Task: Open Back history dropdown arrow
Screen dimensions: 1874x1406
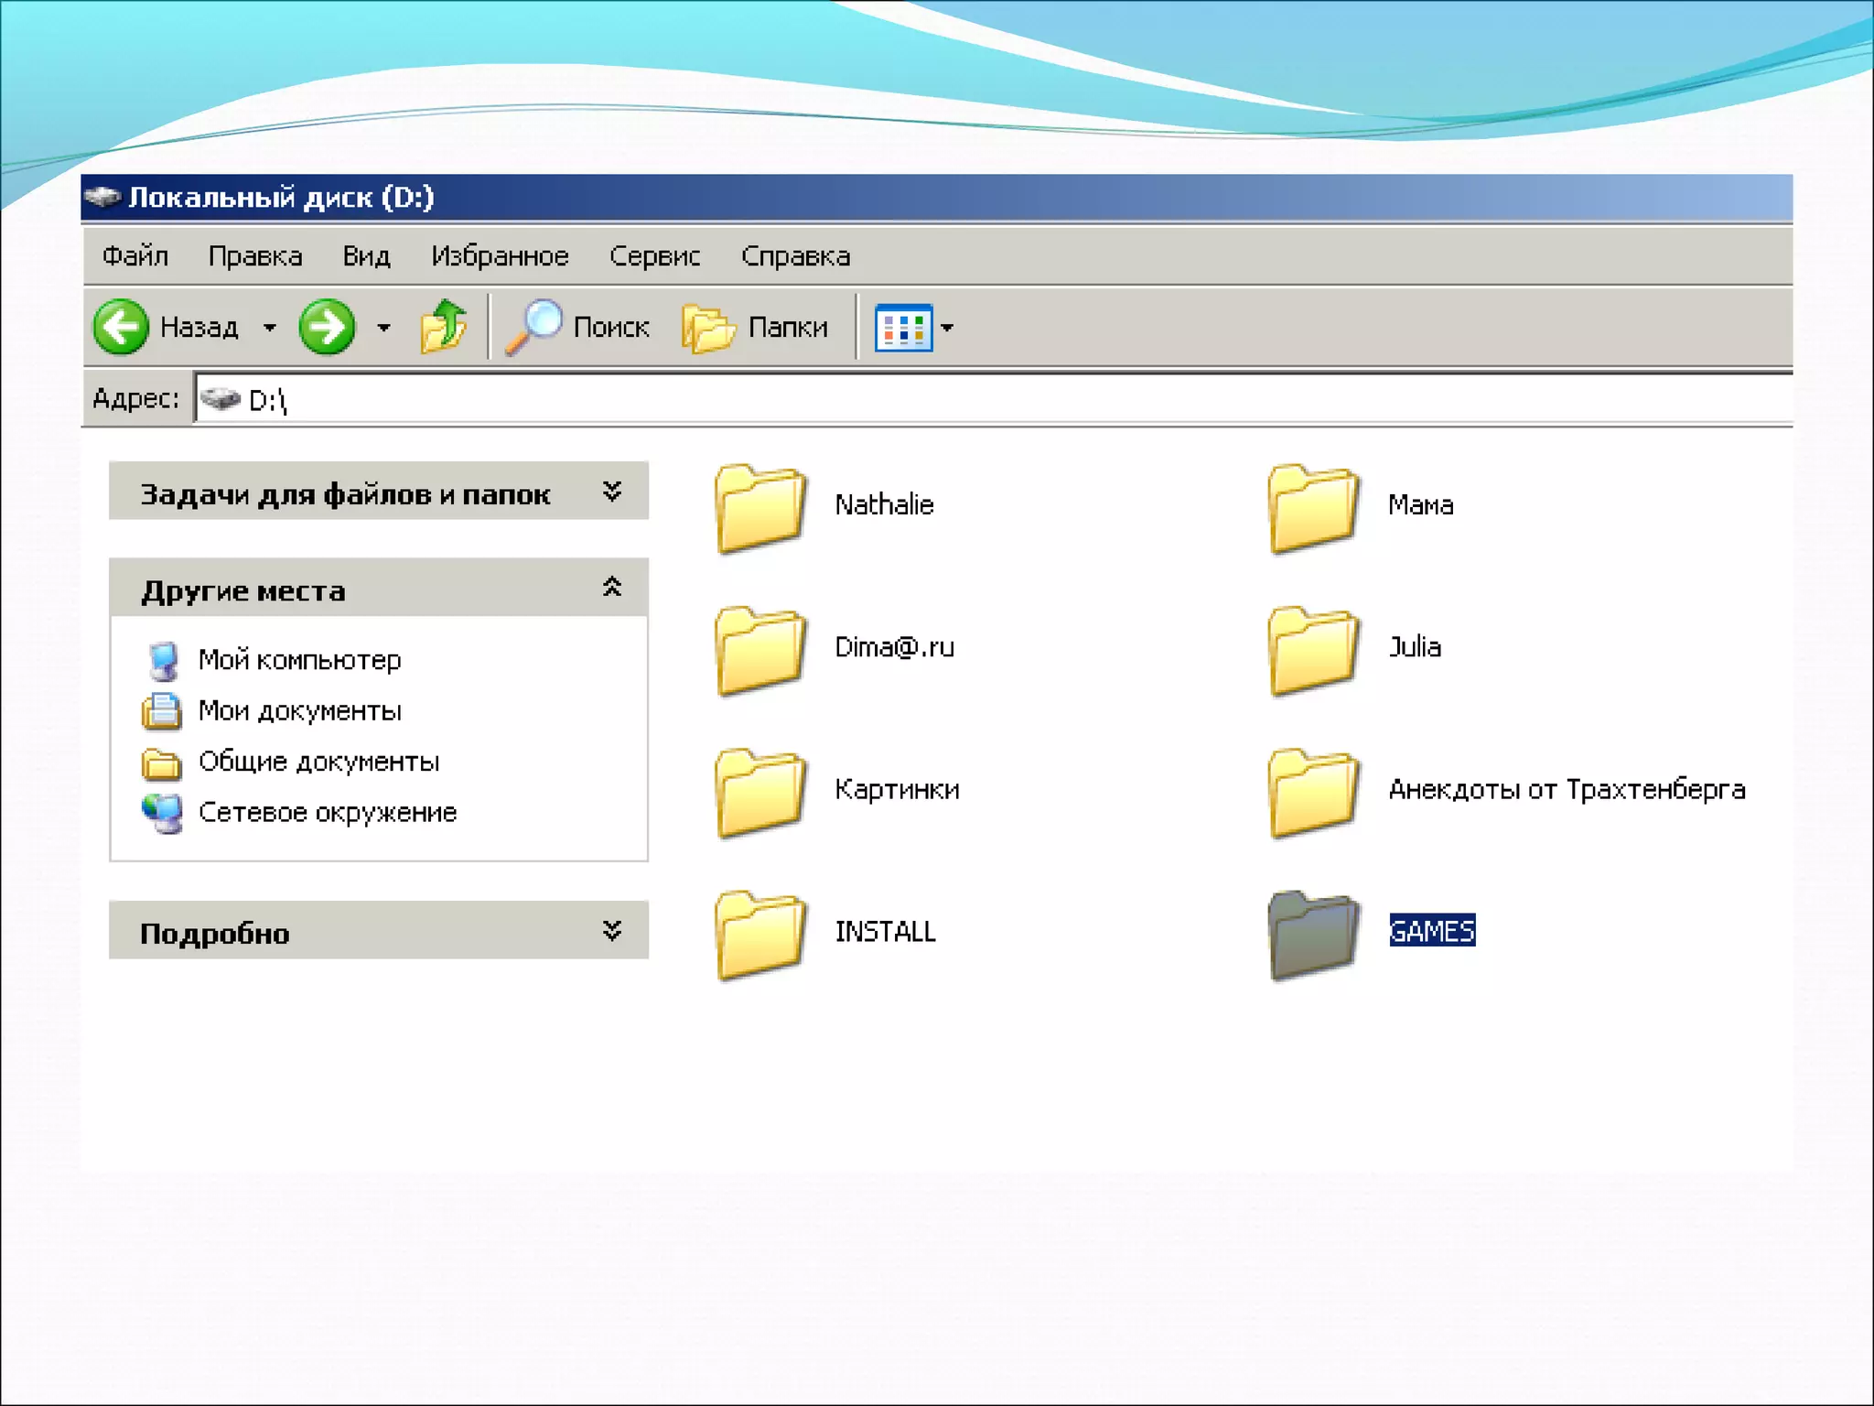Action: [270, 327]
